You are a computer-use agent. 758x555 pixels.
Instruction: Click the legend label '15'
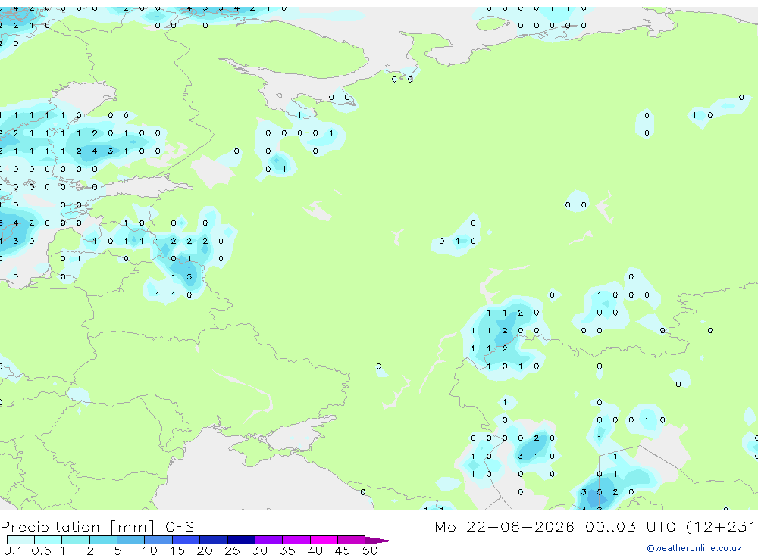coord(177,550)
